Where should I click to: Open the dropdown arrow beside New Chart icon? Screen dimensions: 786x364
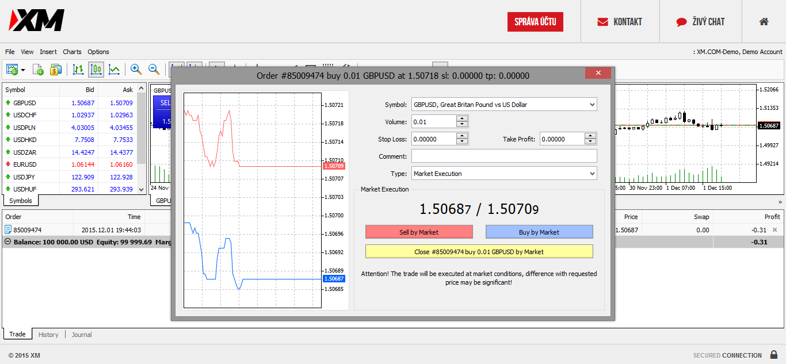click(23, 70)
